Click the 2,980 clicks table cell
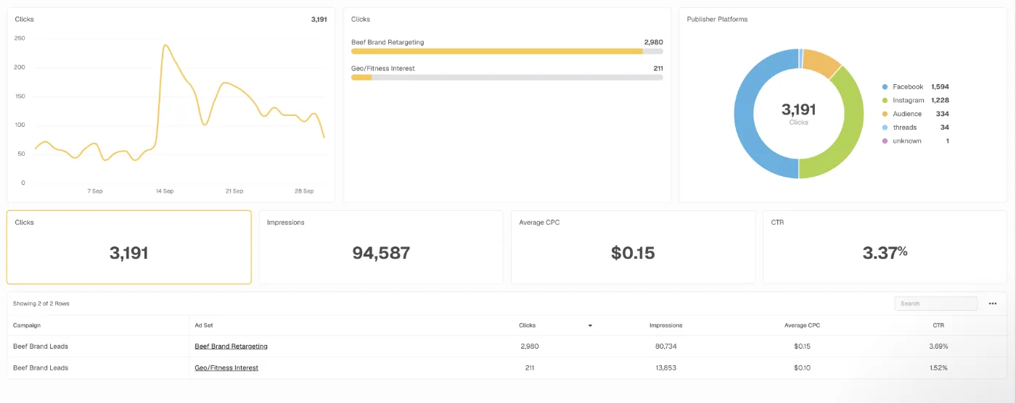Screen dimensions: 1016x403 tap(530, 346)
